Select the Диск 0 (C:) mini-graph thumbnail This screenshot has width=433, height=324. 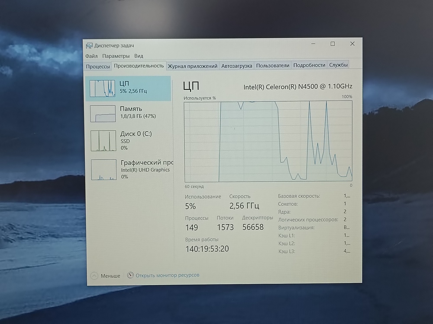click(x=103, y=141)
